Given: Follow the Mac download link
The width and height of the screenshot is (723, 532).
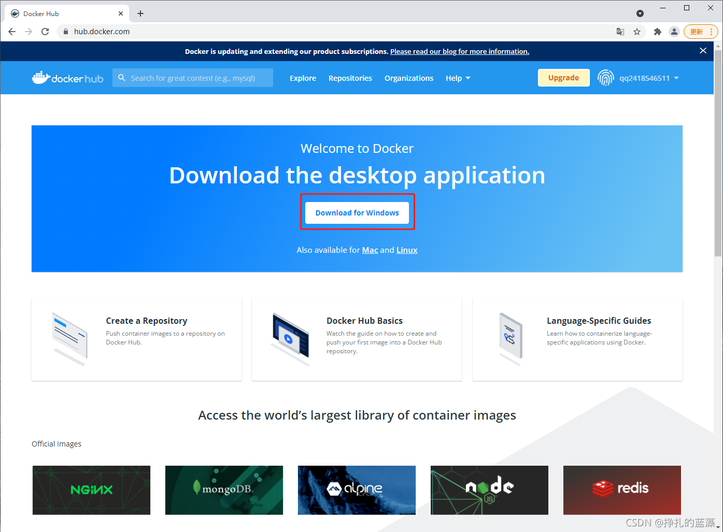Looking at the screenshot, I should (x=370, y=250).
